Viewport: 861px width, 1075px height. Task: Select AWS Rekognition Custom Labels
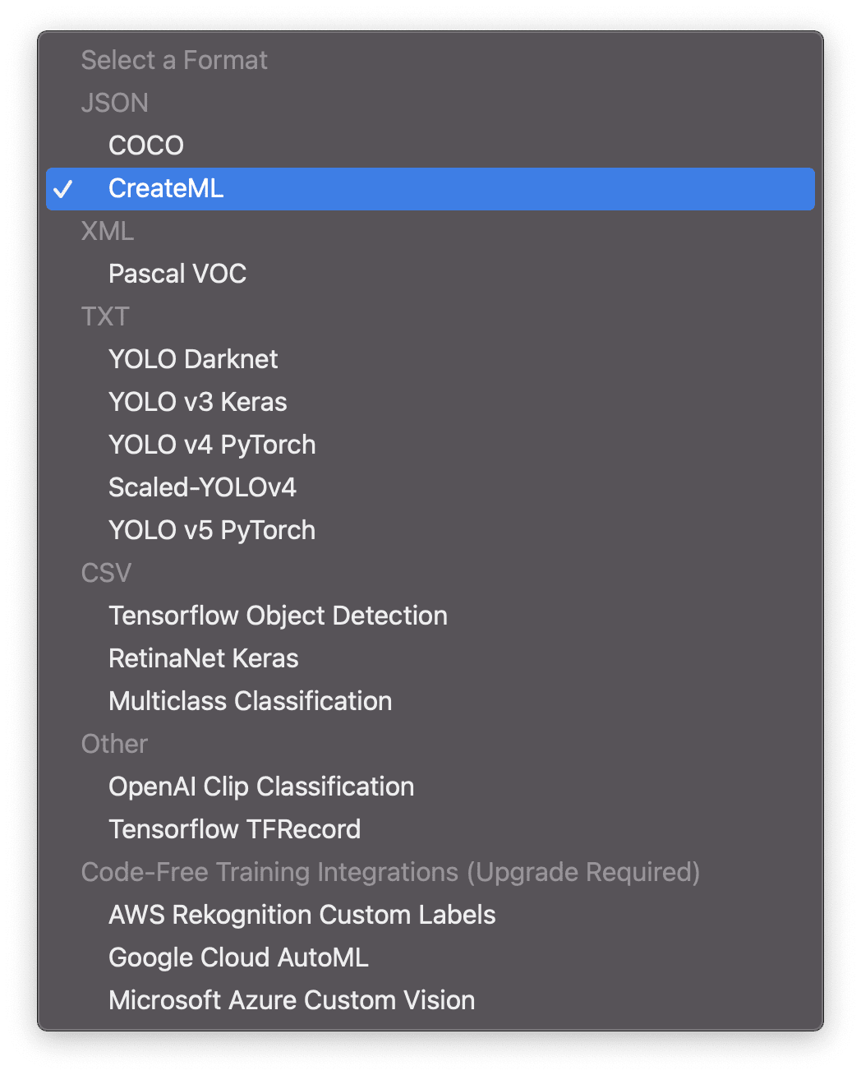[302, 915]
